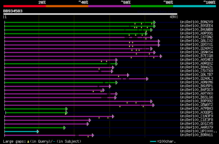Image resolution: width=219 pixels, height=144 pixels.
Task: Click the arrowhead ending the UniRef100_Q8LC02 bar
Action: pyautogui.click(x=159, y=41)
